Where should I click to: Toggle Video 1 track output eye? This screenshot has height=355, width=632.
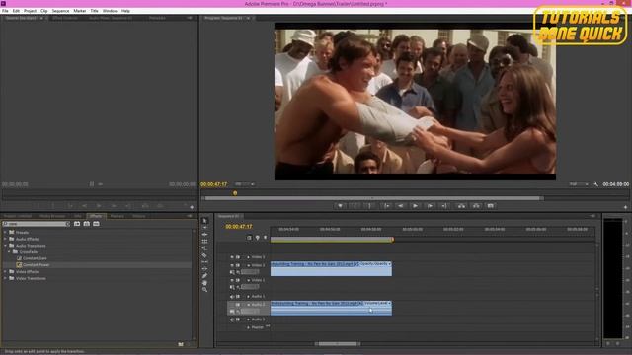232,280
